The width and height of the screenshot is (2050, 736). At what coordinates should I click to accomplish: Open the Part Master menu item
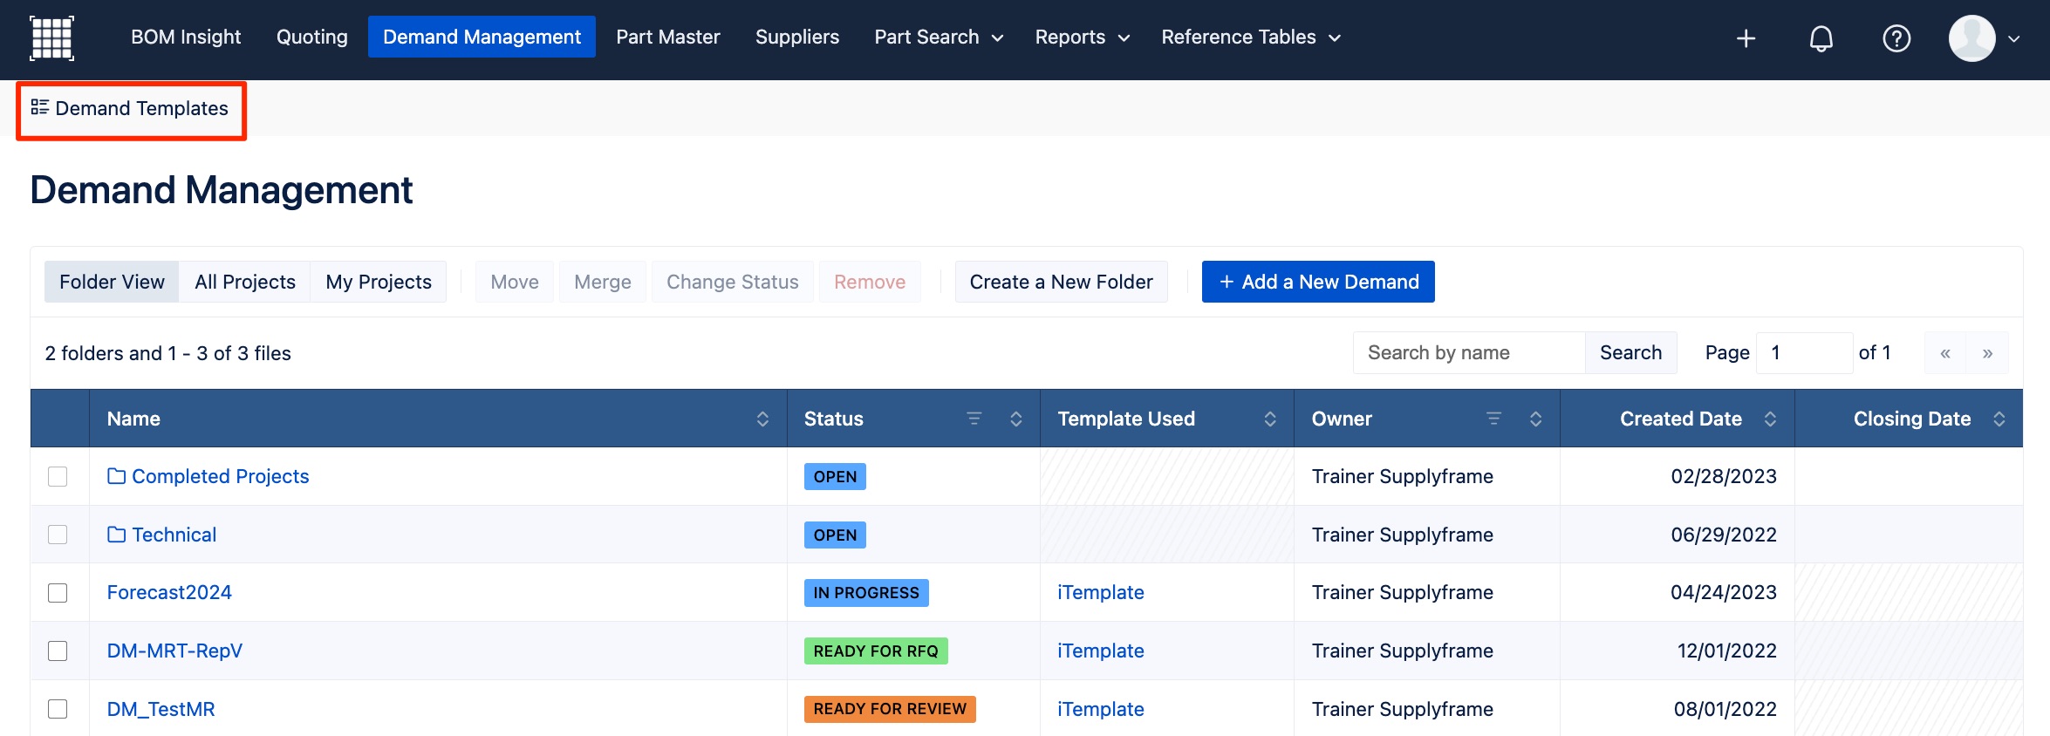tap(667, 37)
